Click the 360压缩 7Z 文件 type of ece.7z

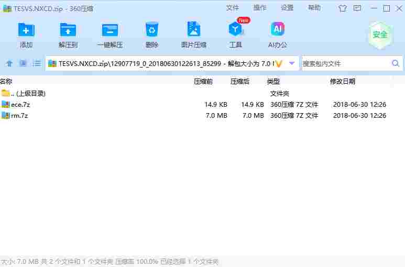(294, 105)
